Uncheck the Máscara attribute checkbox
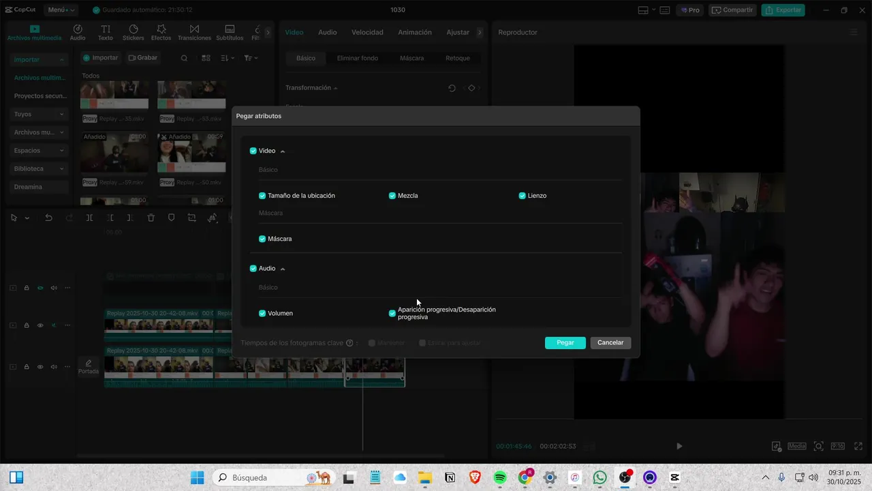The width and height of the screenshot is (872, 491). [262, 239]
